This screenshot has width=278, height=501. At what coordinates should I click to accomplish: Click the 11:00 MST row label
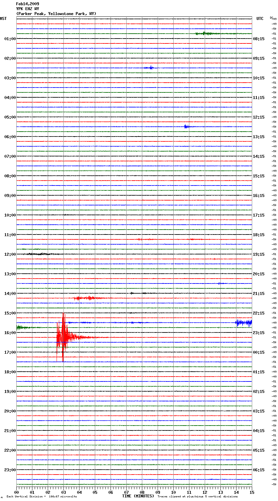point(10,235)
